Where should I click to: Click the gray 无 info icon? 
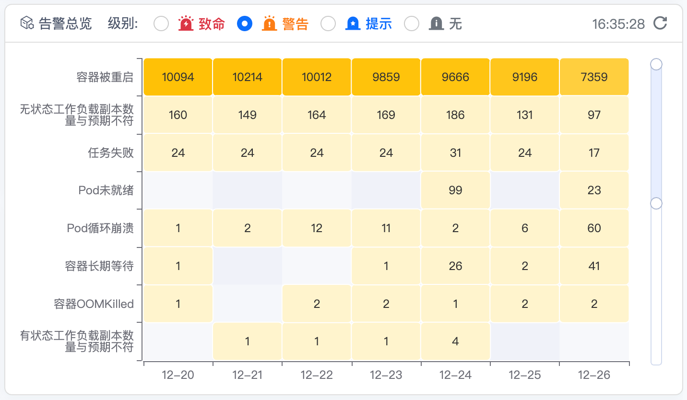pyautogui.click(x=436, y=23)
